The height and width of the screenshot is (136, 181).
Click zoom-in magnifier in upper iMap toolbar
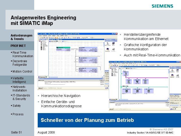pyautogui.click(x=83, y=38)
